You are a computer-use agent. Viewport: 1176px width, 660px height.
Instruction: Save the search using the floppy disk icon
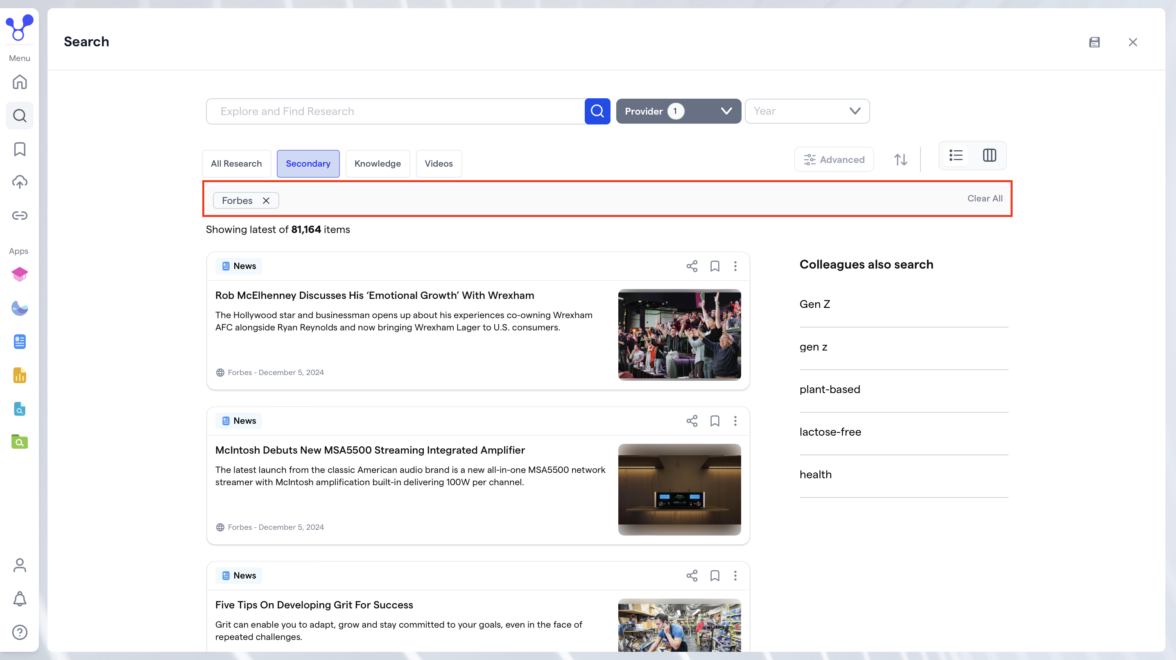[1094, 42]
